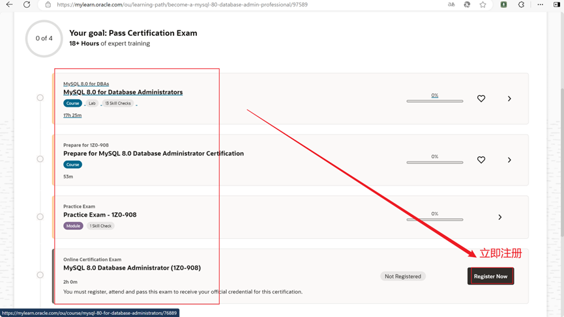564x317 pixels.
Task: Click the 0% label on Prepare for MySQL row
Action: pos(434,156)
